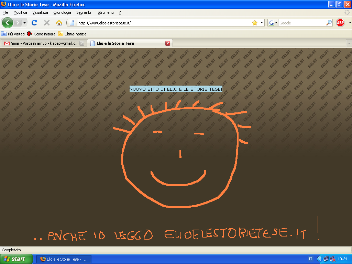Restore down the Firefox window
The height and width of the screenshot is (264, 352).
point(340,4)
